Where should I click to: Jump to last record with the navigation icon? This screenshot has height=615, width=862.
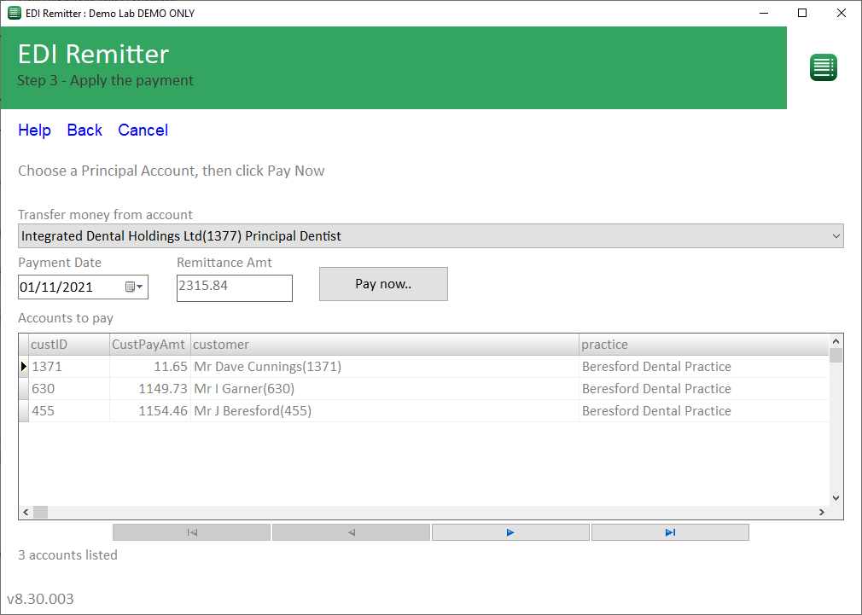pyautogui.click(x=669, y=531)
